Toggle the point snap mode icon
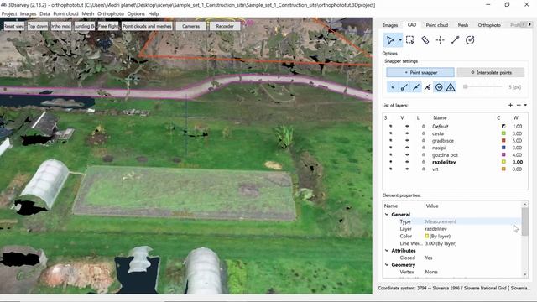Image resolution: width=537 pixels, height=302 pixels. coord(393,87)
